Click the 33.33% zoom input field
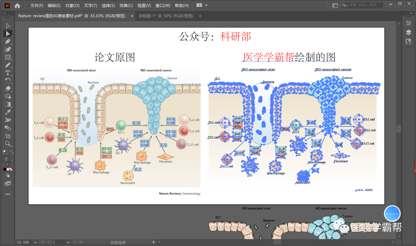Viewport: 416px width, 246px height. 24,242
